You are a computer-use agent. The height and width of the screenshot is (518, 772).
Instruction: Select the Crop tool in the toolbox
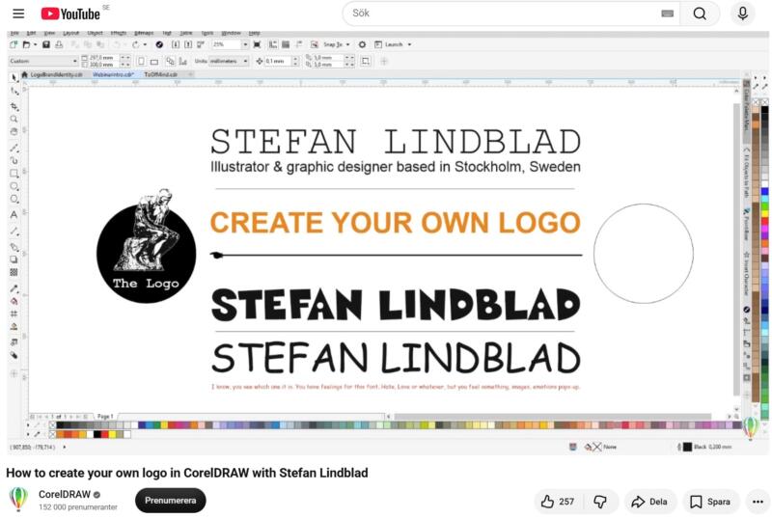[14, 106]
